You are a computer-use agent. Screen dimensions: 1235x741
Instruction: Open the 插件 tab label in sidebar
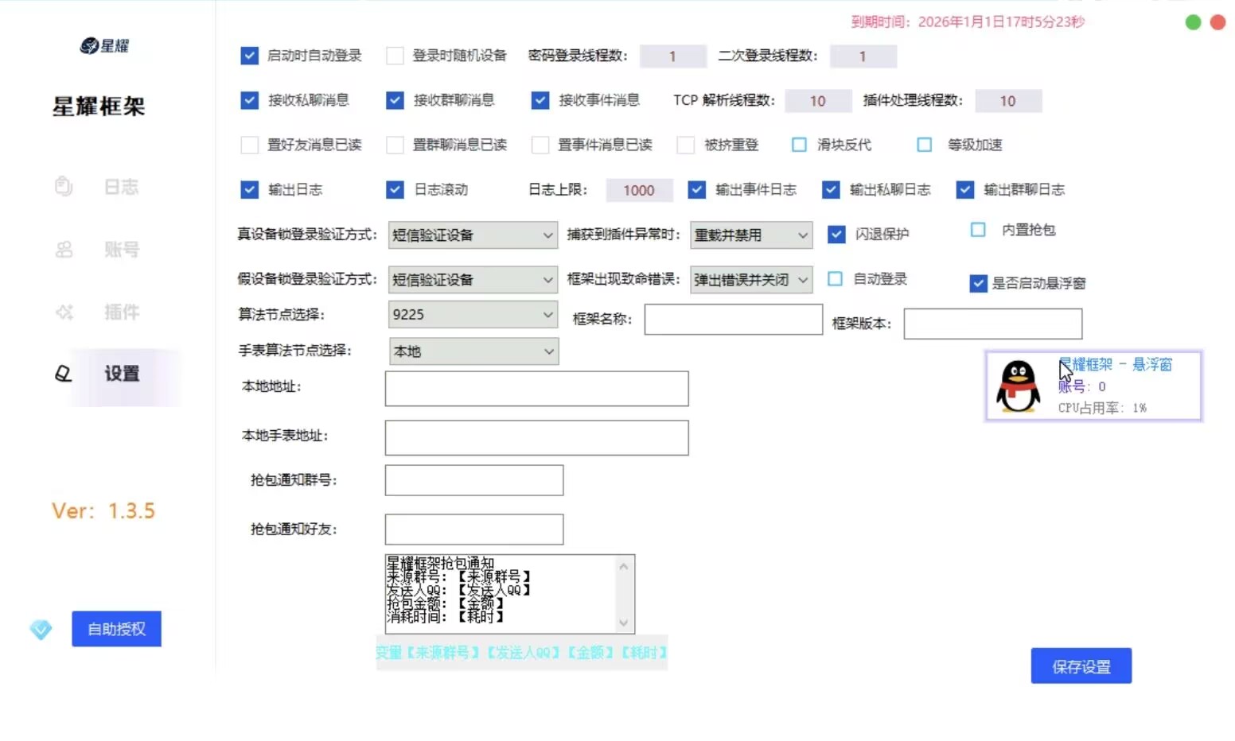point(121,312)
